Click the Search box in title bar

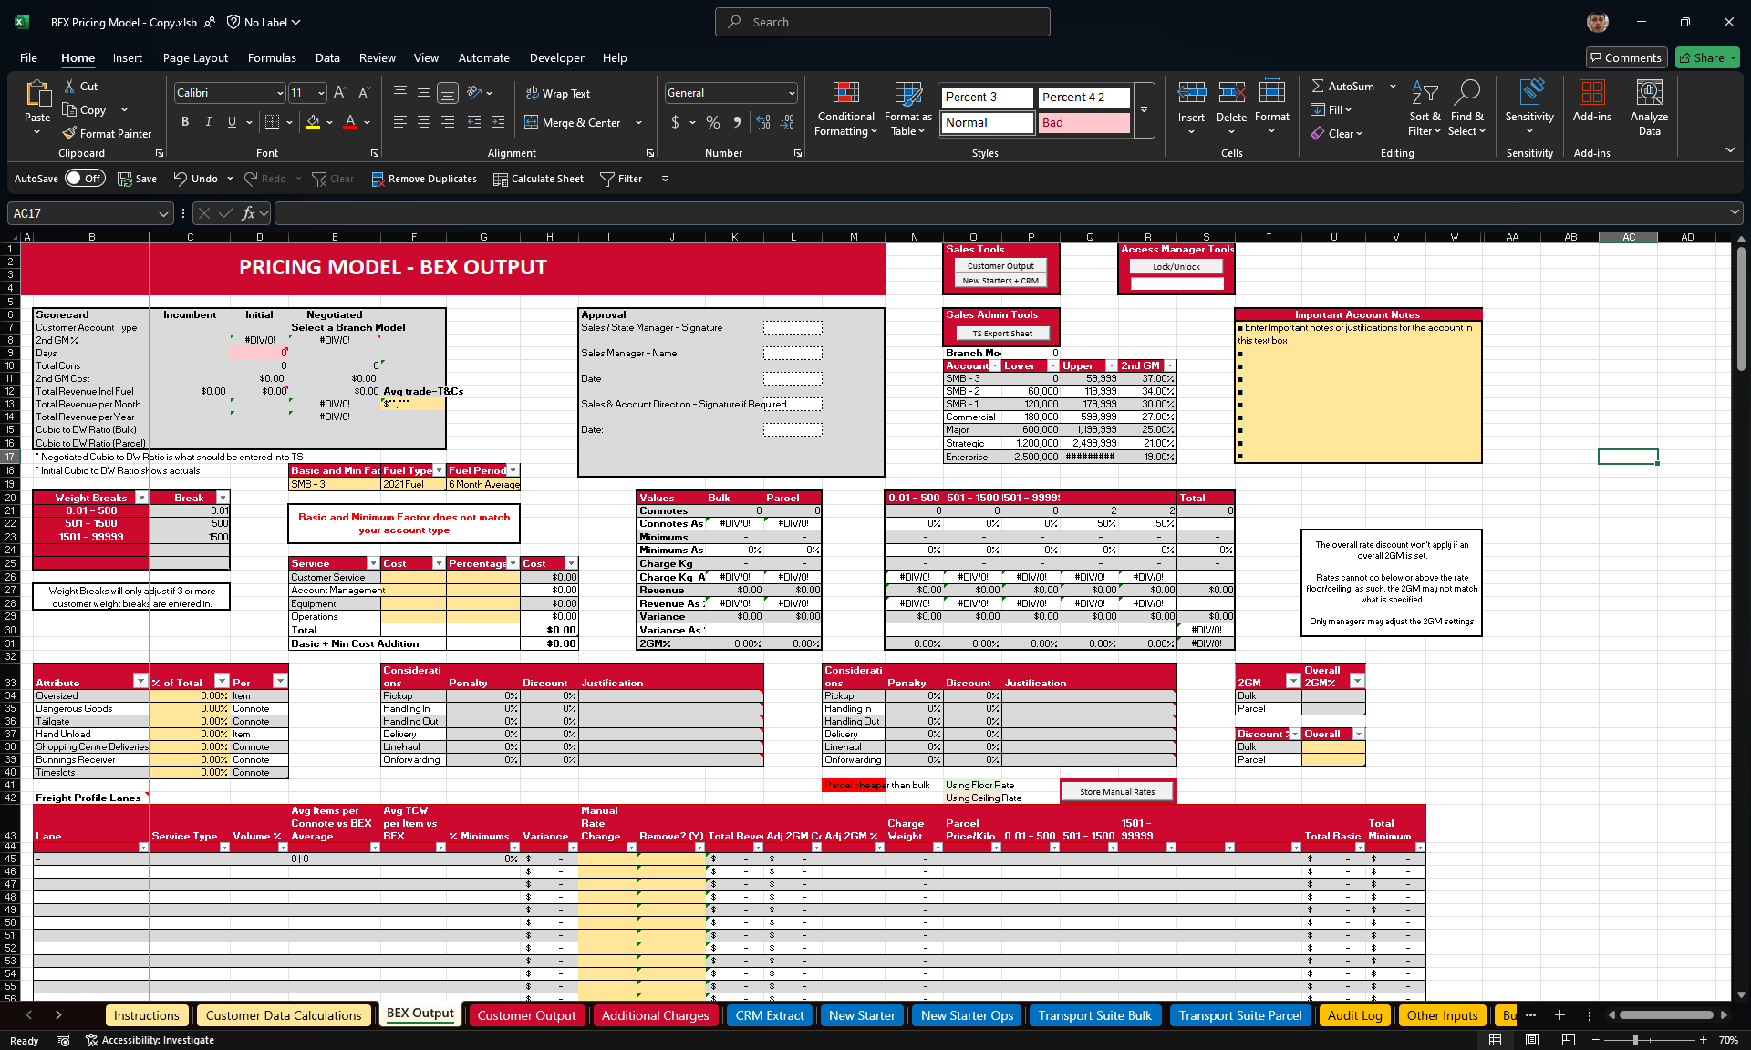(x=883, y=22)
